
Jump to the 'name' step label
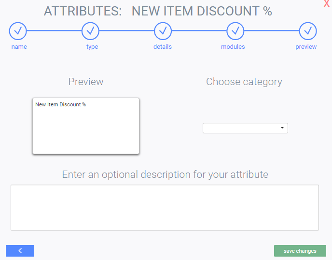19,47
